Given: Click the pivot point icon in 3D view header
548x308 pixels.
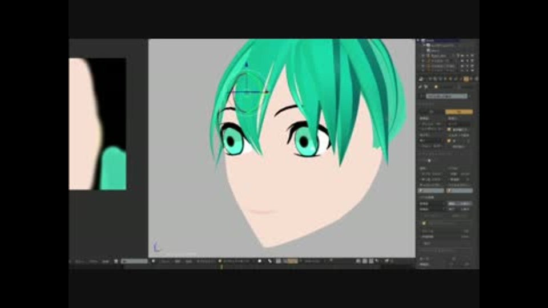Looking at the screenshot, I should 270,261.
